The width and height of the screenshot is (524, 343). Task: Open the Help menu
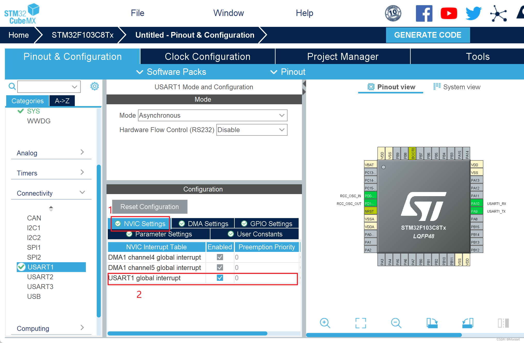304,13
